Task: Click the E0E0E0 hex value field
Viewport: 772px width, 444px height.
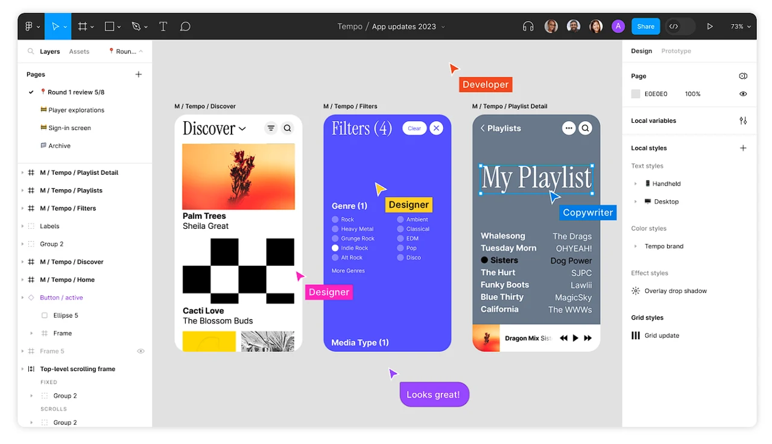Action: coord(656,94)
